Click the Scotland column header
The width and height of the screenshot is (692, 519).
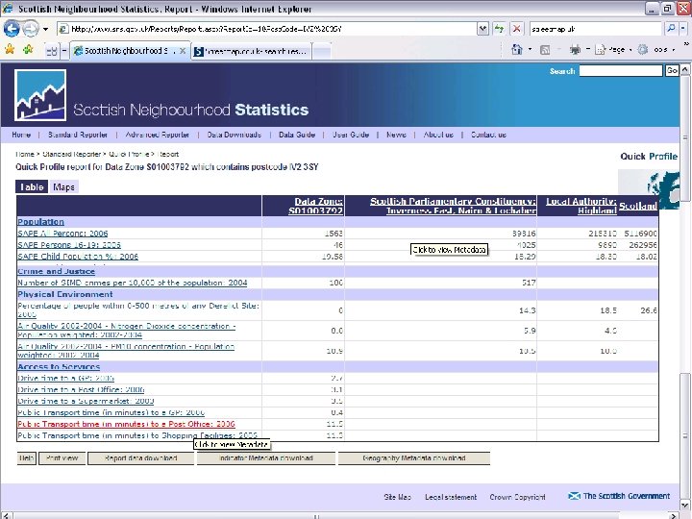(x=638, y=206)
